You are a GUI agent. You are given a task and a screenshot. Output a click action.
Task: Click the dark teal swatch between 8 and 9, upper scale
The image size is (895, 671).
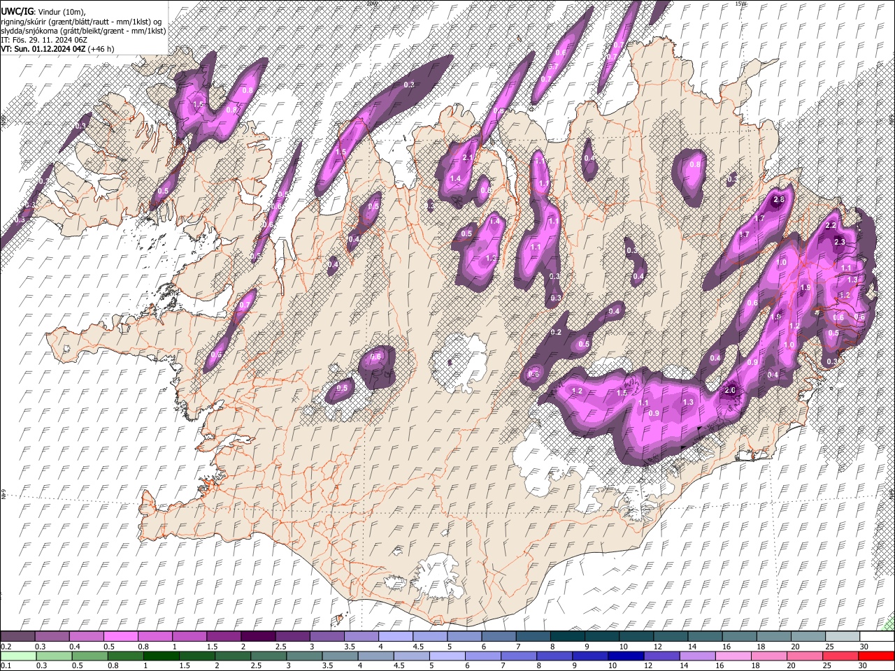pyautogui.click(x=568, y=636)
